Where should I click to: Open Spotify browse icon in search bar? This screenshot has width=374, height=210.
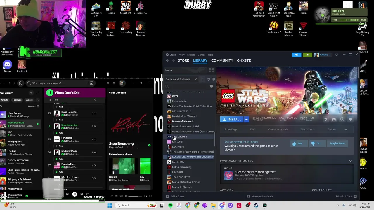coord(91,83)
